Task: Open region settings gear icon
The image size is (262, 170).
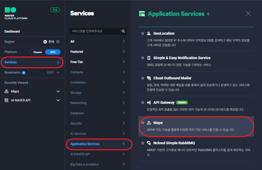Action: point(58,42)
